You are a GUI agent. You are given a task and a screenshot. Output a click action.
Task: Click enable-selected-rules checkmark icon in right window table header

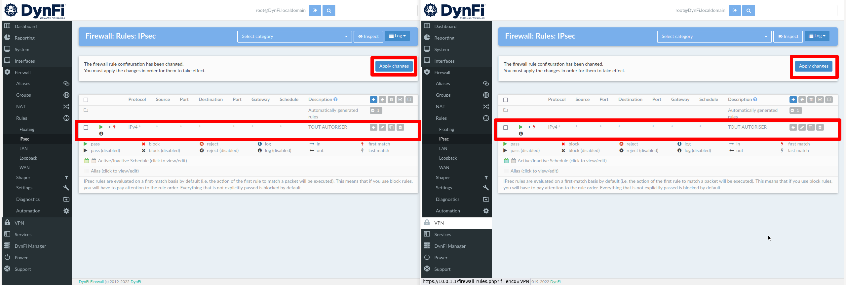[x=820, y=100]
